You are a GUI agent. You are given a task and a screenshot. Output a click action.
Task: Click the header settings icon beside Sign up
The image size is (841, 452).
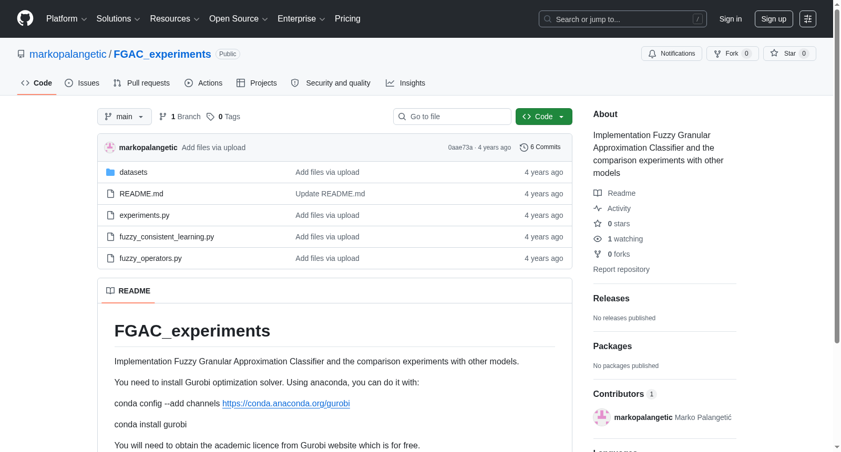coord(808,19)
